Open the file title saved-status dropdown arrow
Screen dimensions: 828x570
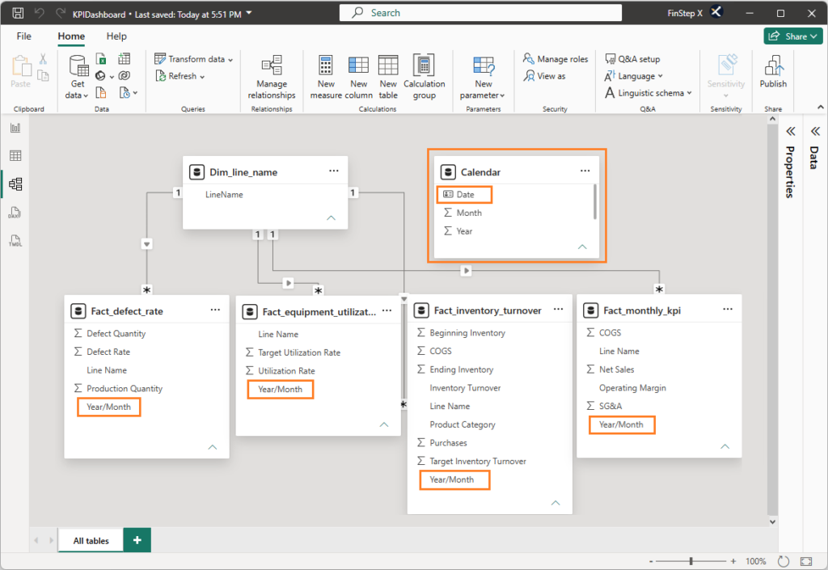click(249, 13)
